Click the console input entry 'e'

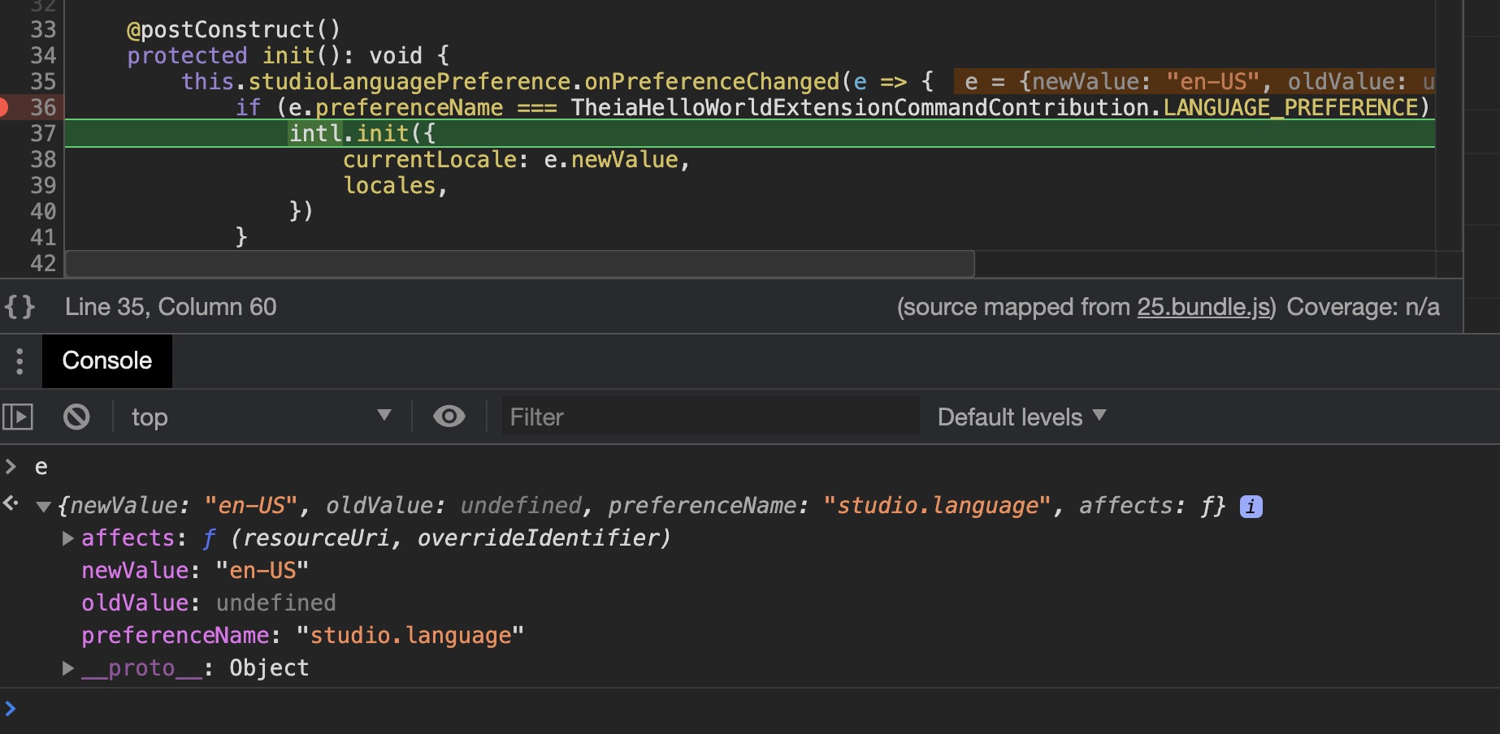pos(41,468)
